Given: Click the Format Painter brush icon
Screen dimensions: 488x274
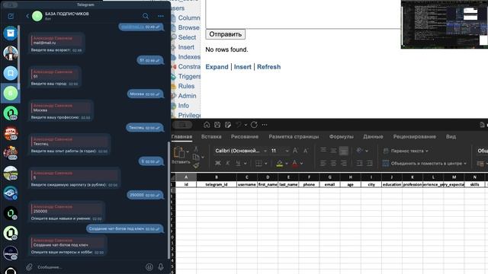Looking at the screenshot, I should 196,166.
